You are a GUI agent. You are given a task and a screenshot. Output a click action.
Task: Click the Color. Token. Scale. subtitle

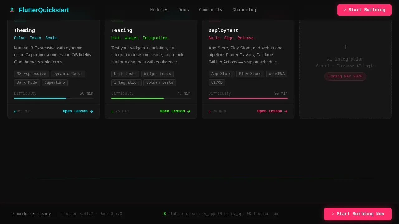[x=36, y=38]
